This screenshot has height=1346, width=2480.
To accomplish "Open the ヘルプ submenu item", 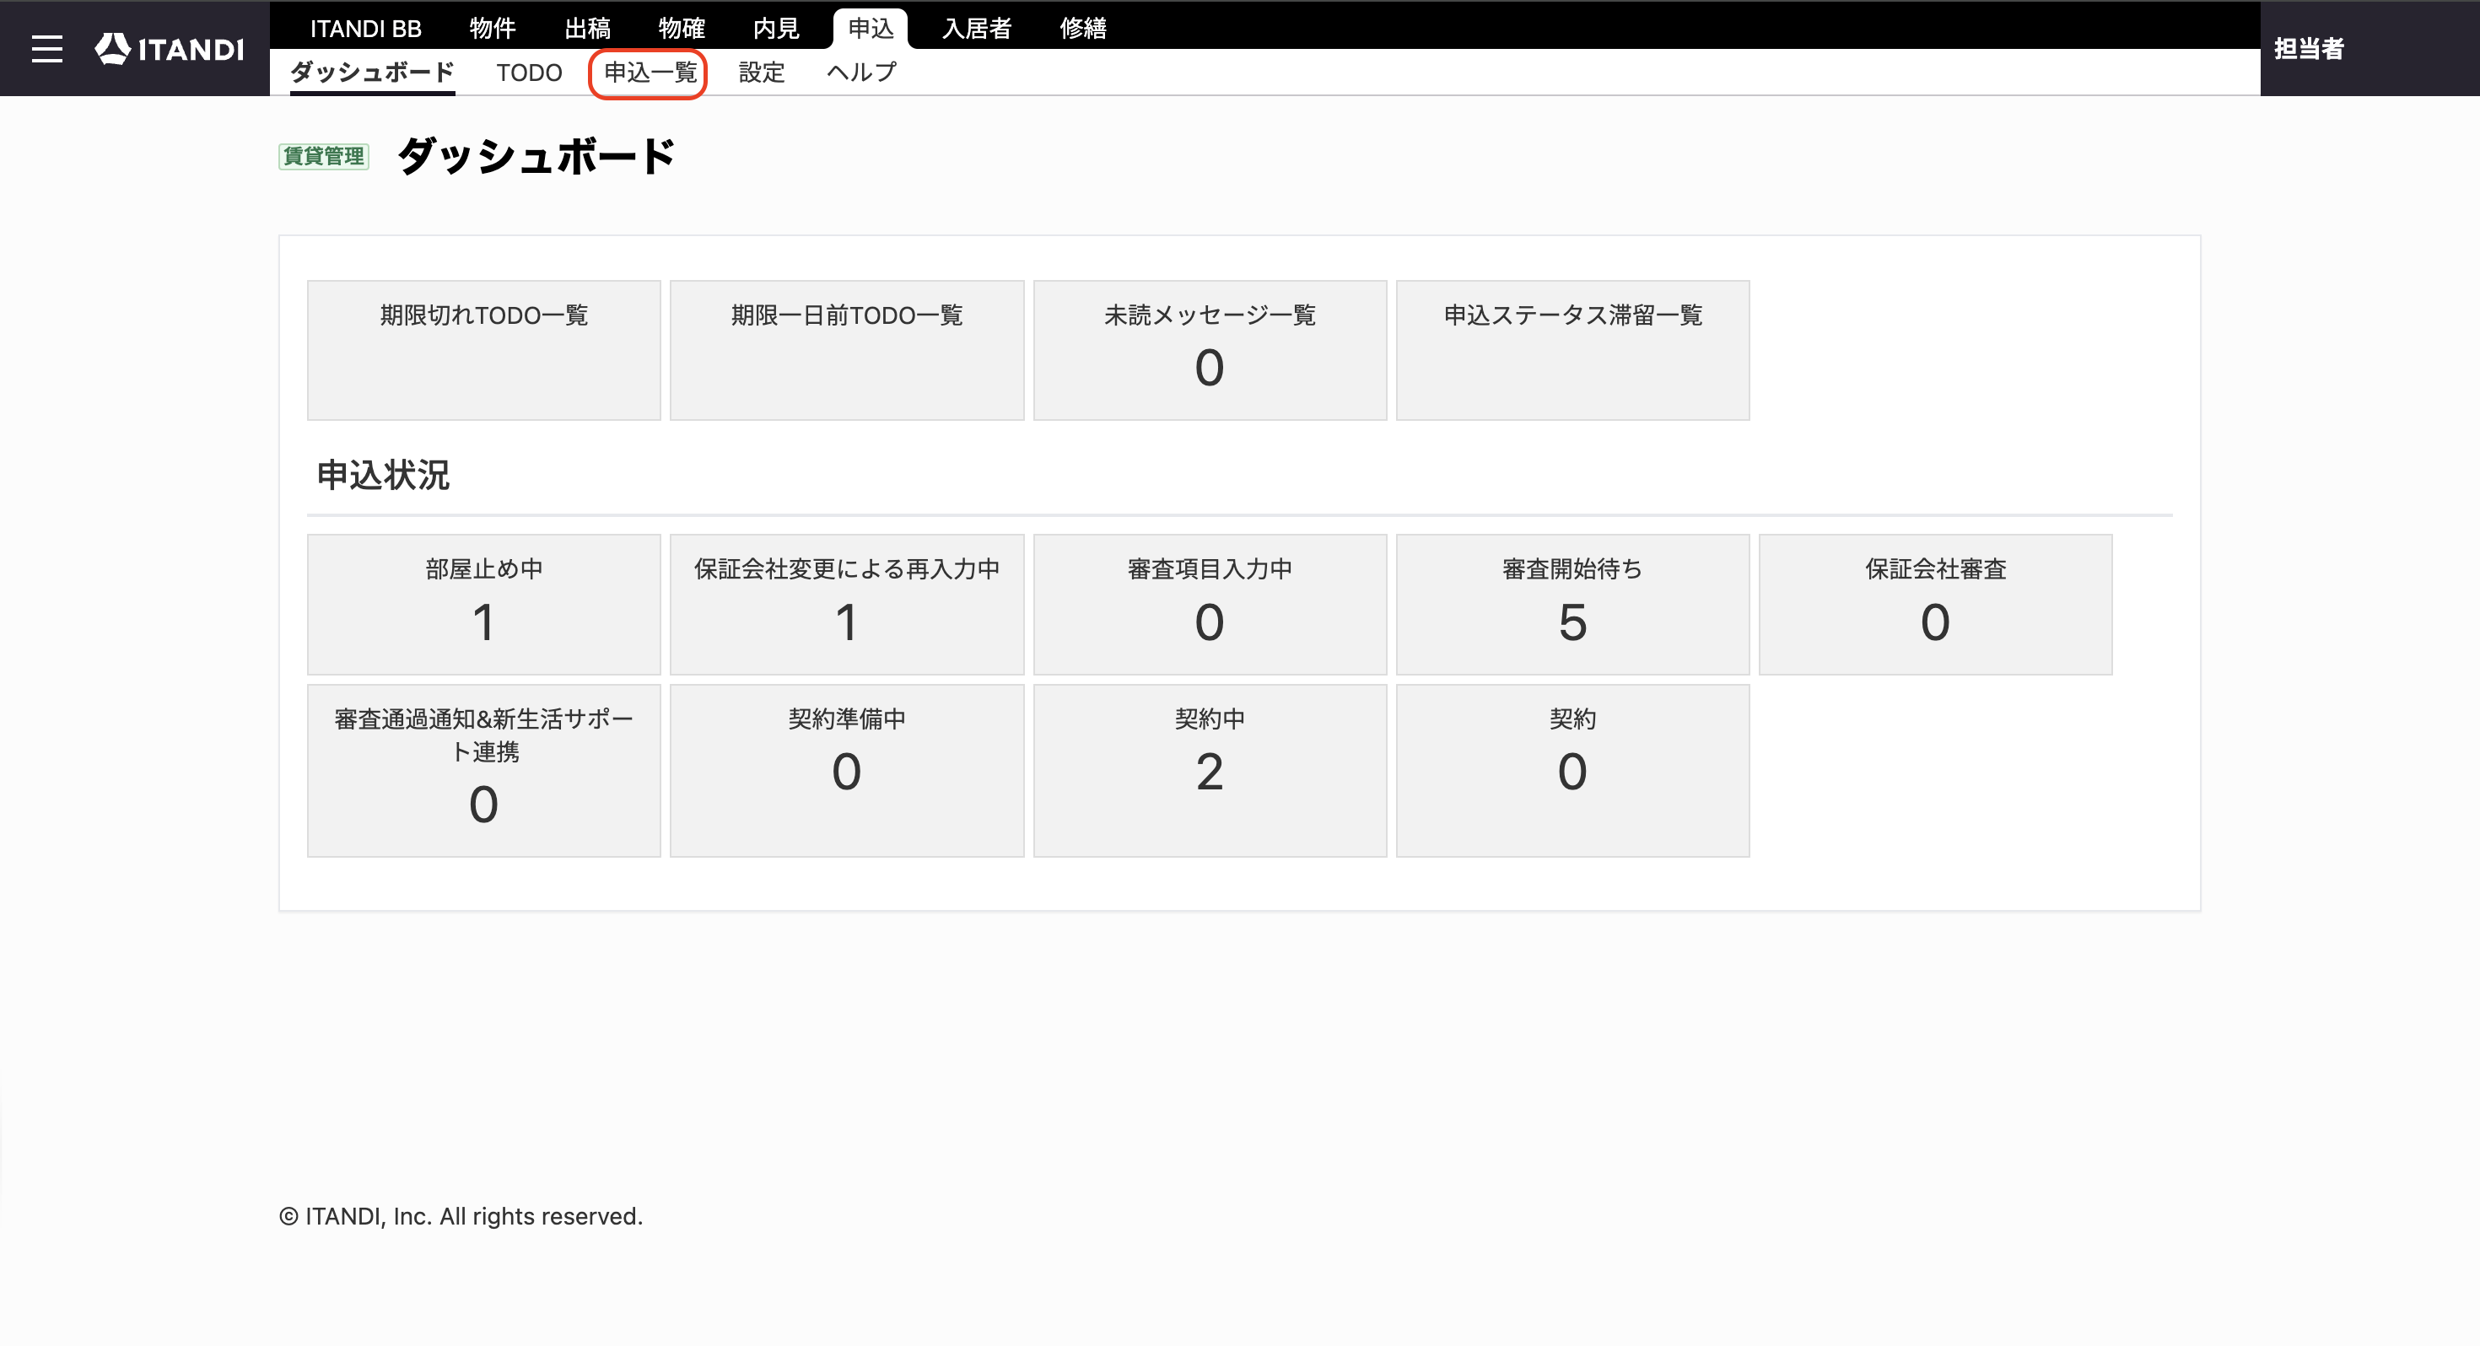I will 861,73.
